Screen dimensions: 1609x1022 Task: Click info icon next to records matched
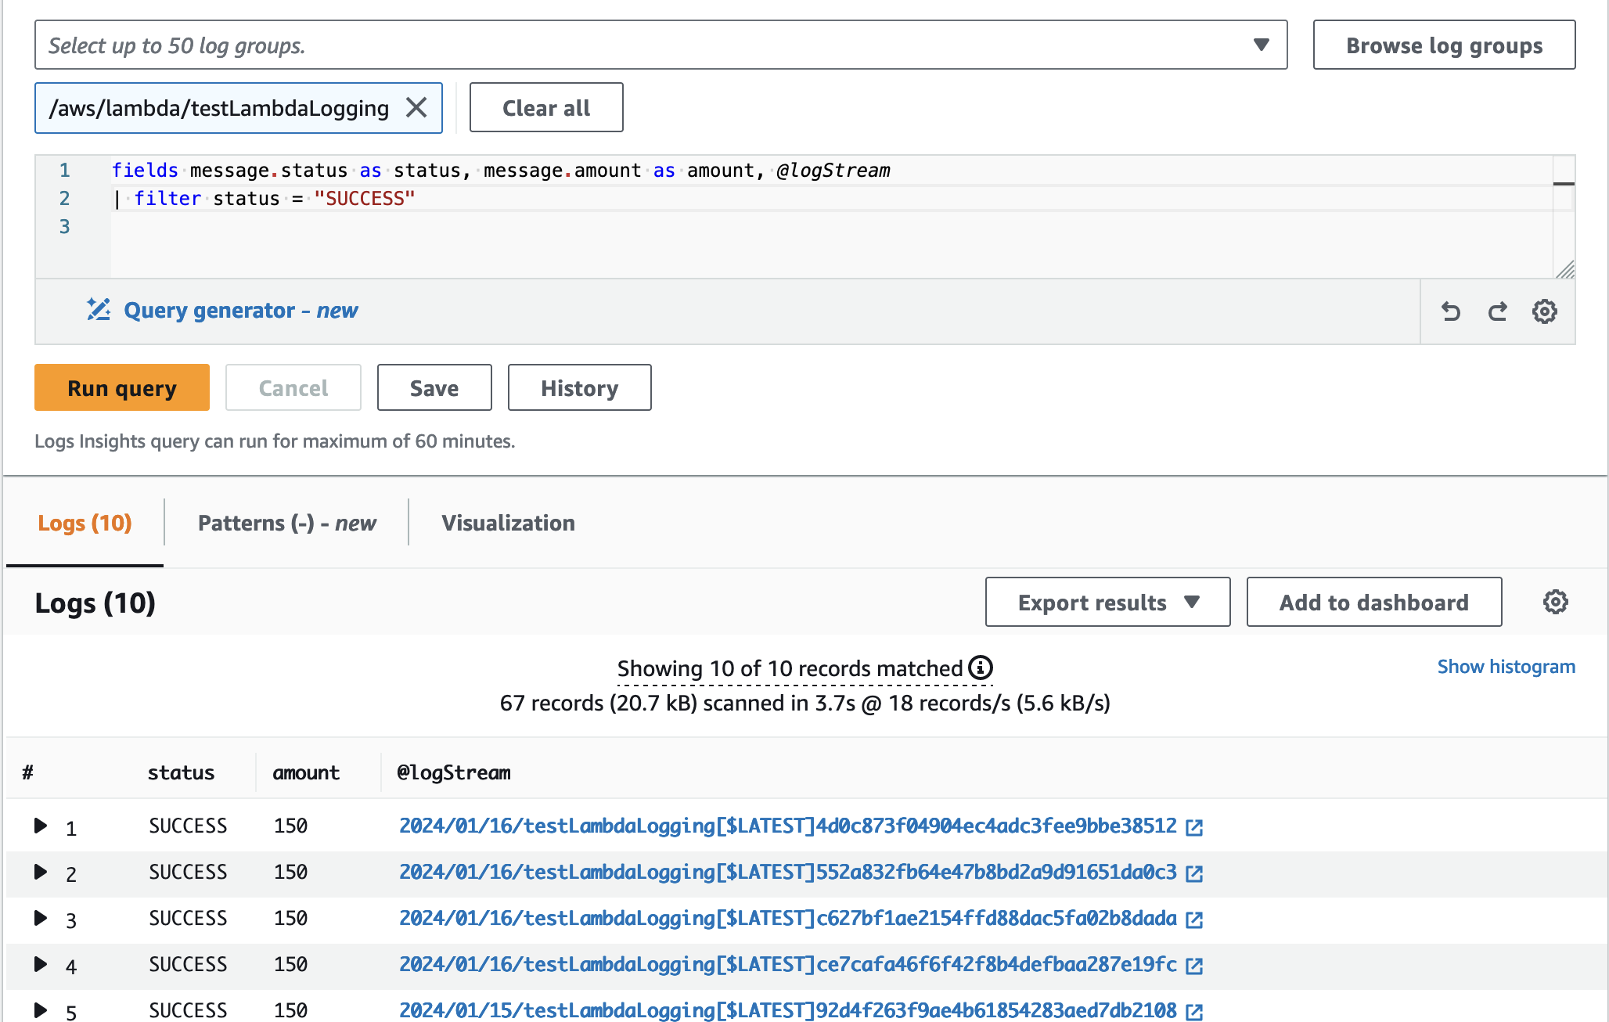[x=981, y=668]
